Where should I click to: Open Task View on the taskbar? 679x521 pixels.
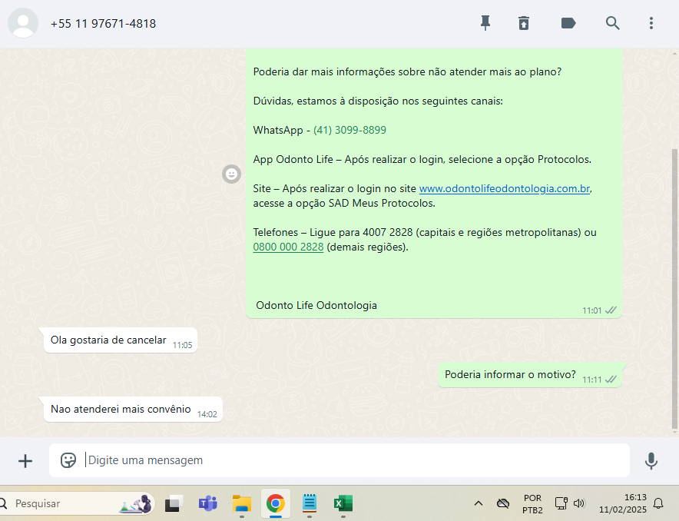point(174,503)
